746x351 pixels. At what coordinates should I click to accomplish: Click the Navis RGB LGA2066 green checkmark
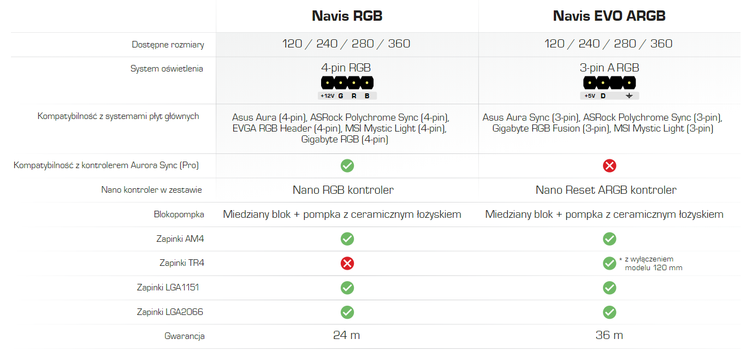[x=347, y=312]
